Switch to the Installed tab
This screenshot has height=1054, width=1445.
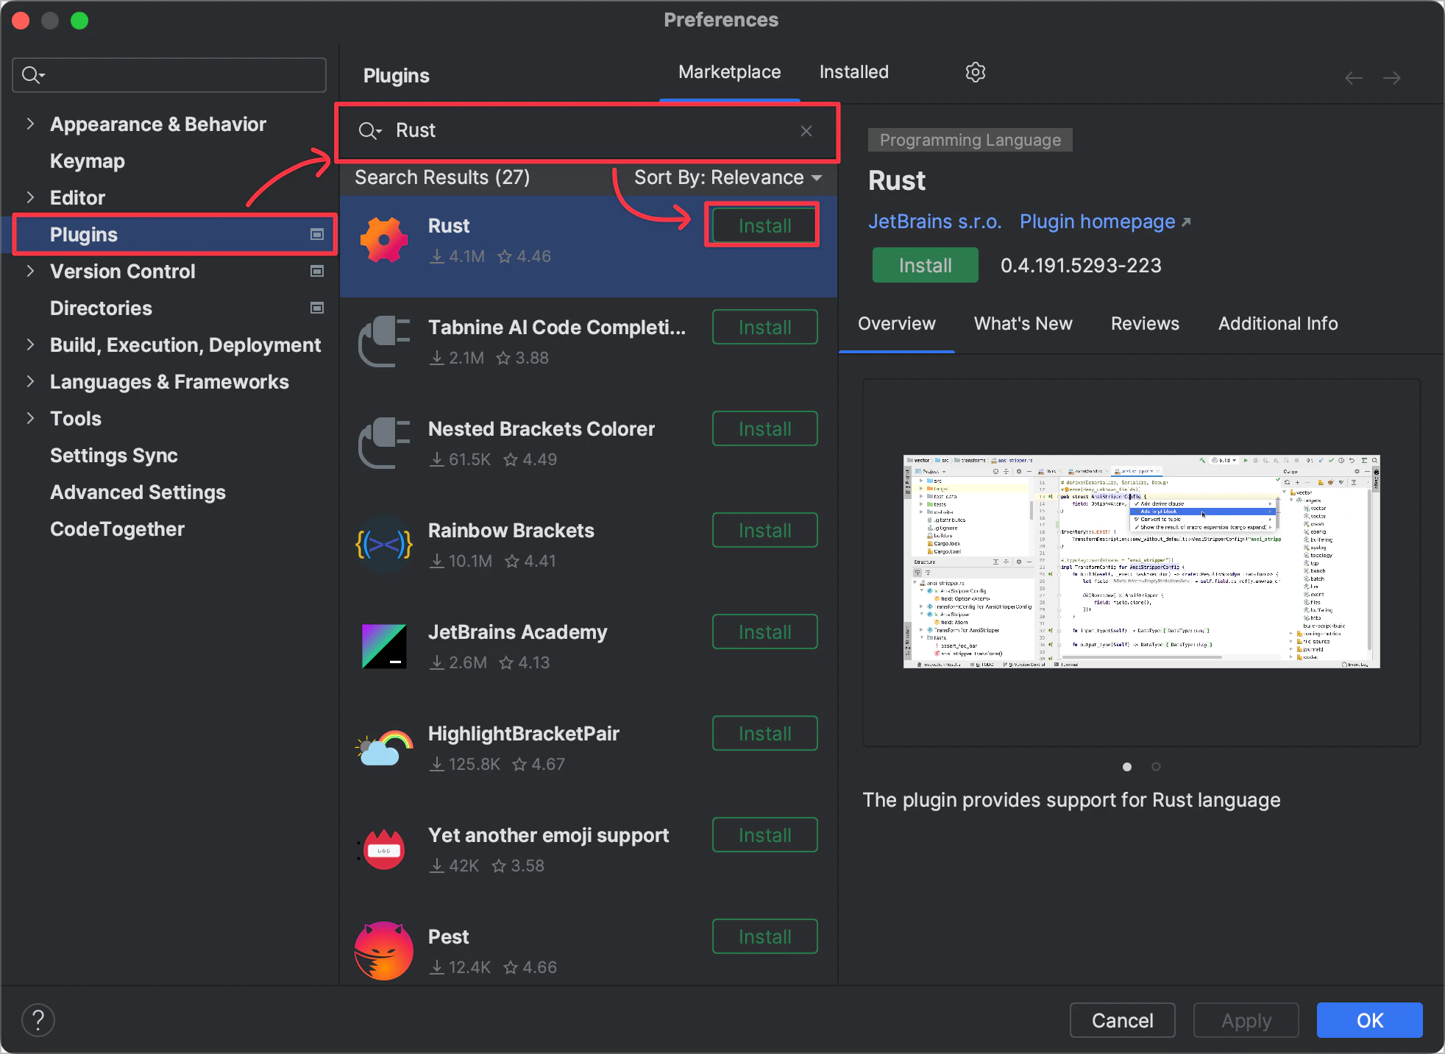point(853,72)
